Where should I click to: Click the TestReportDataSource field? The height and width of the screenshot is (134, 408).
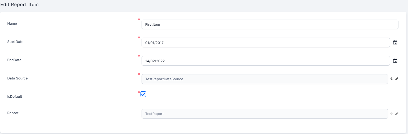[265, 79]
